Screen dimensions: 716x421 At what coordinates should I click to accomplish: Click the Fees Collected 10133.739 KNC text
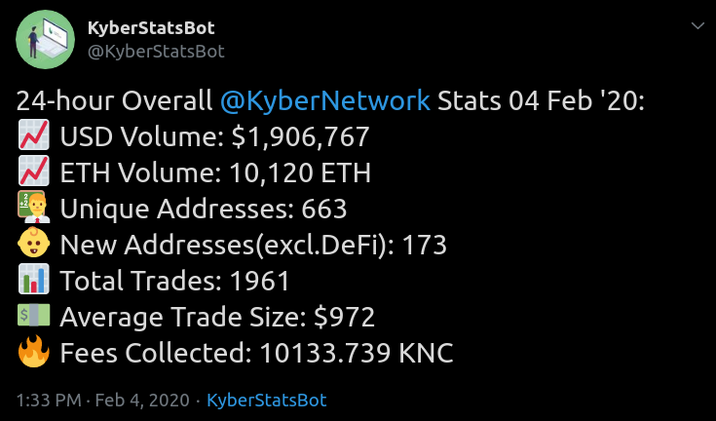(x=256, y=353)
